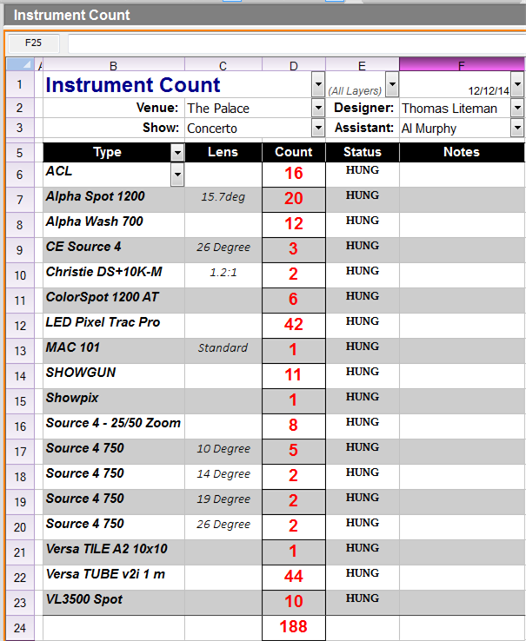The width and height of the screenshot is (526, 641).
Task: Click the Name Box showing F25
Action: click(34, 43)
